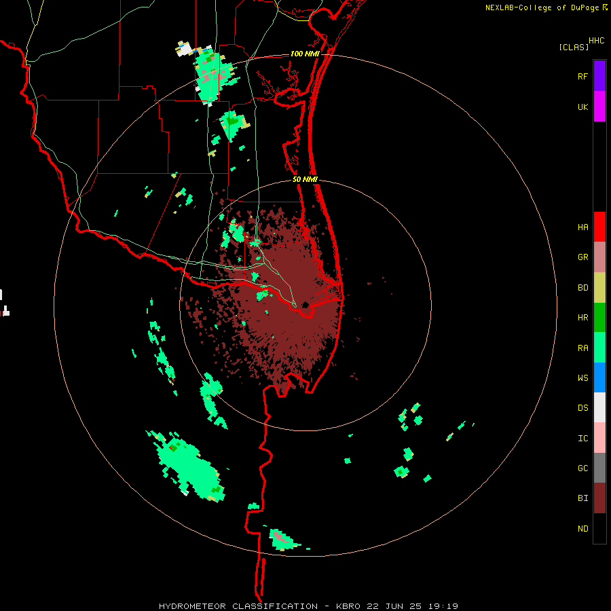Click the RF purple legend swatch
Image resolution: width=611 pixels, height=611 pixels.
[599, 76]
